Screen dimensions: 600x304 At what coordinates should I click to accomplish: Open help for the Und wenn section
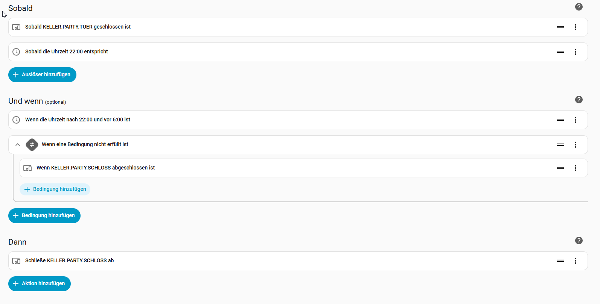pyautogui.click(x=579, y=100)
